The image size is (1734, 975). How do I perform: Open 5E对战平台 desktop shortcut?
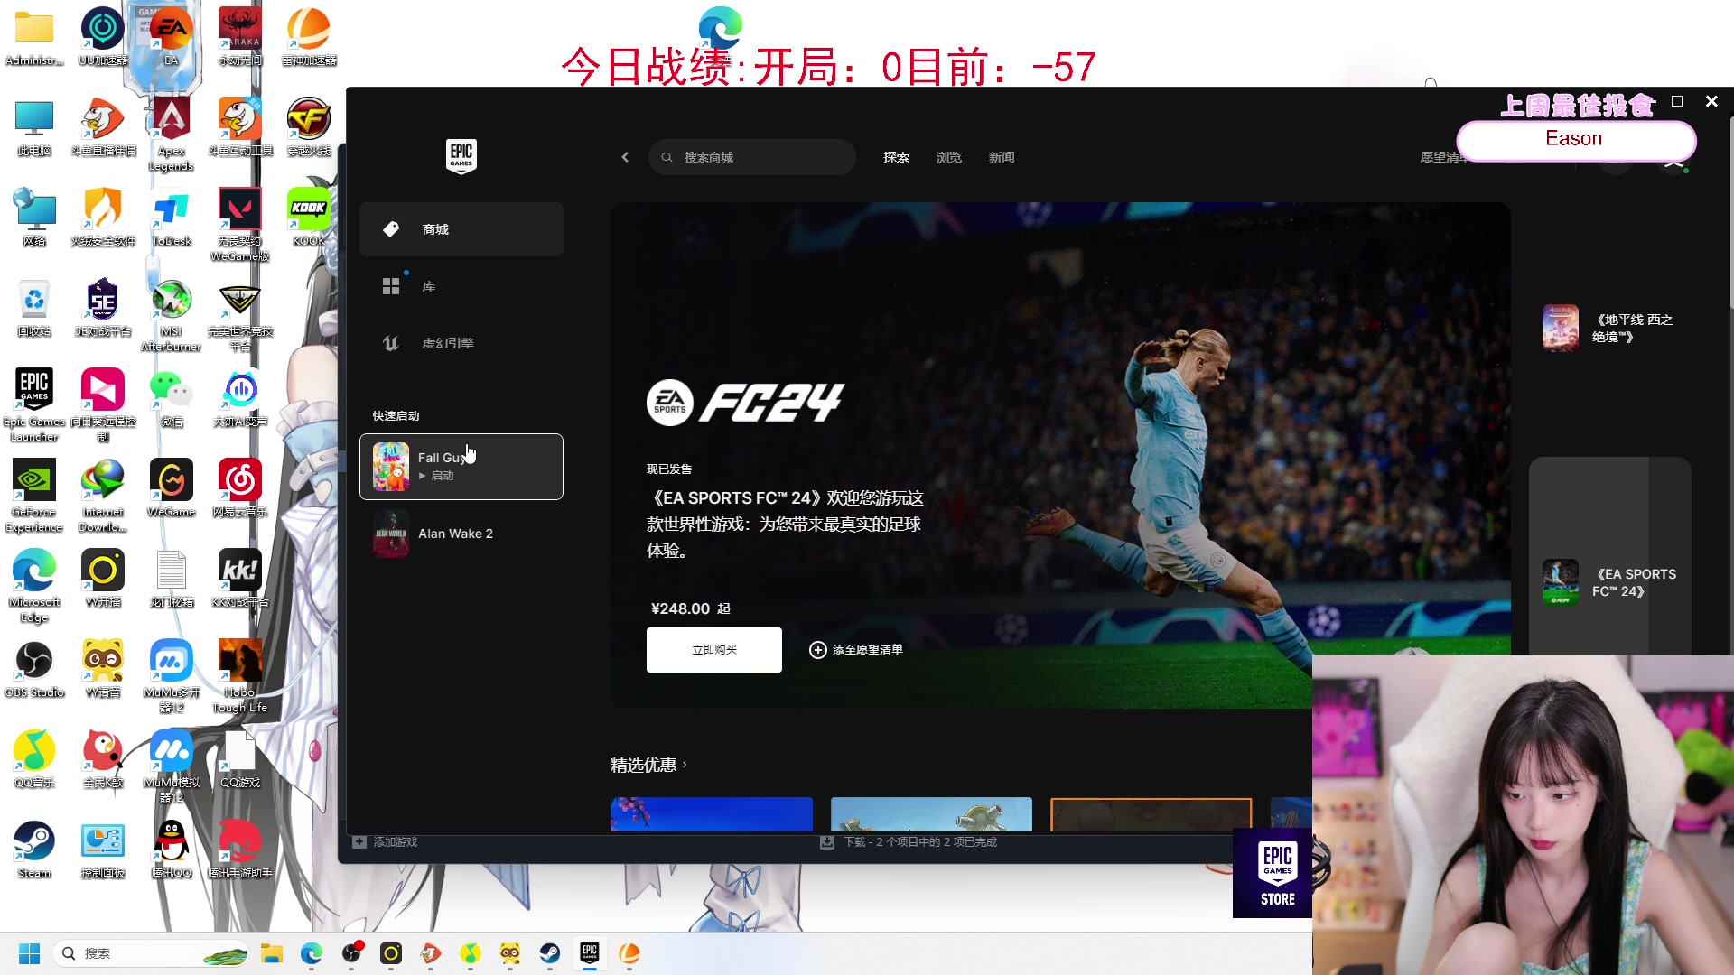pos(103,309)
